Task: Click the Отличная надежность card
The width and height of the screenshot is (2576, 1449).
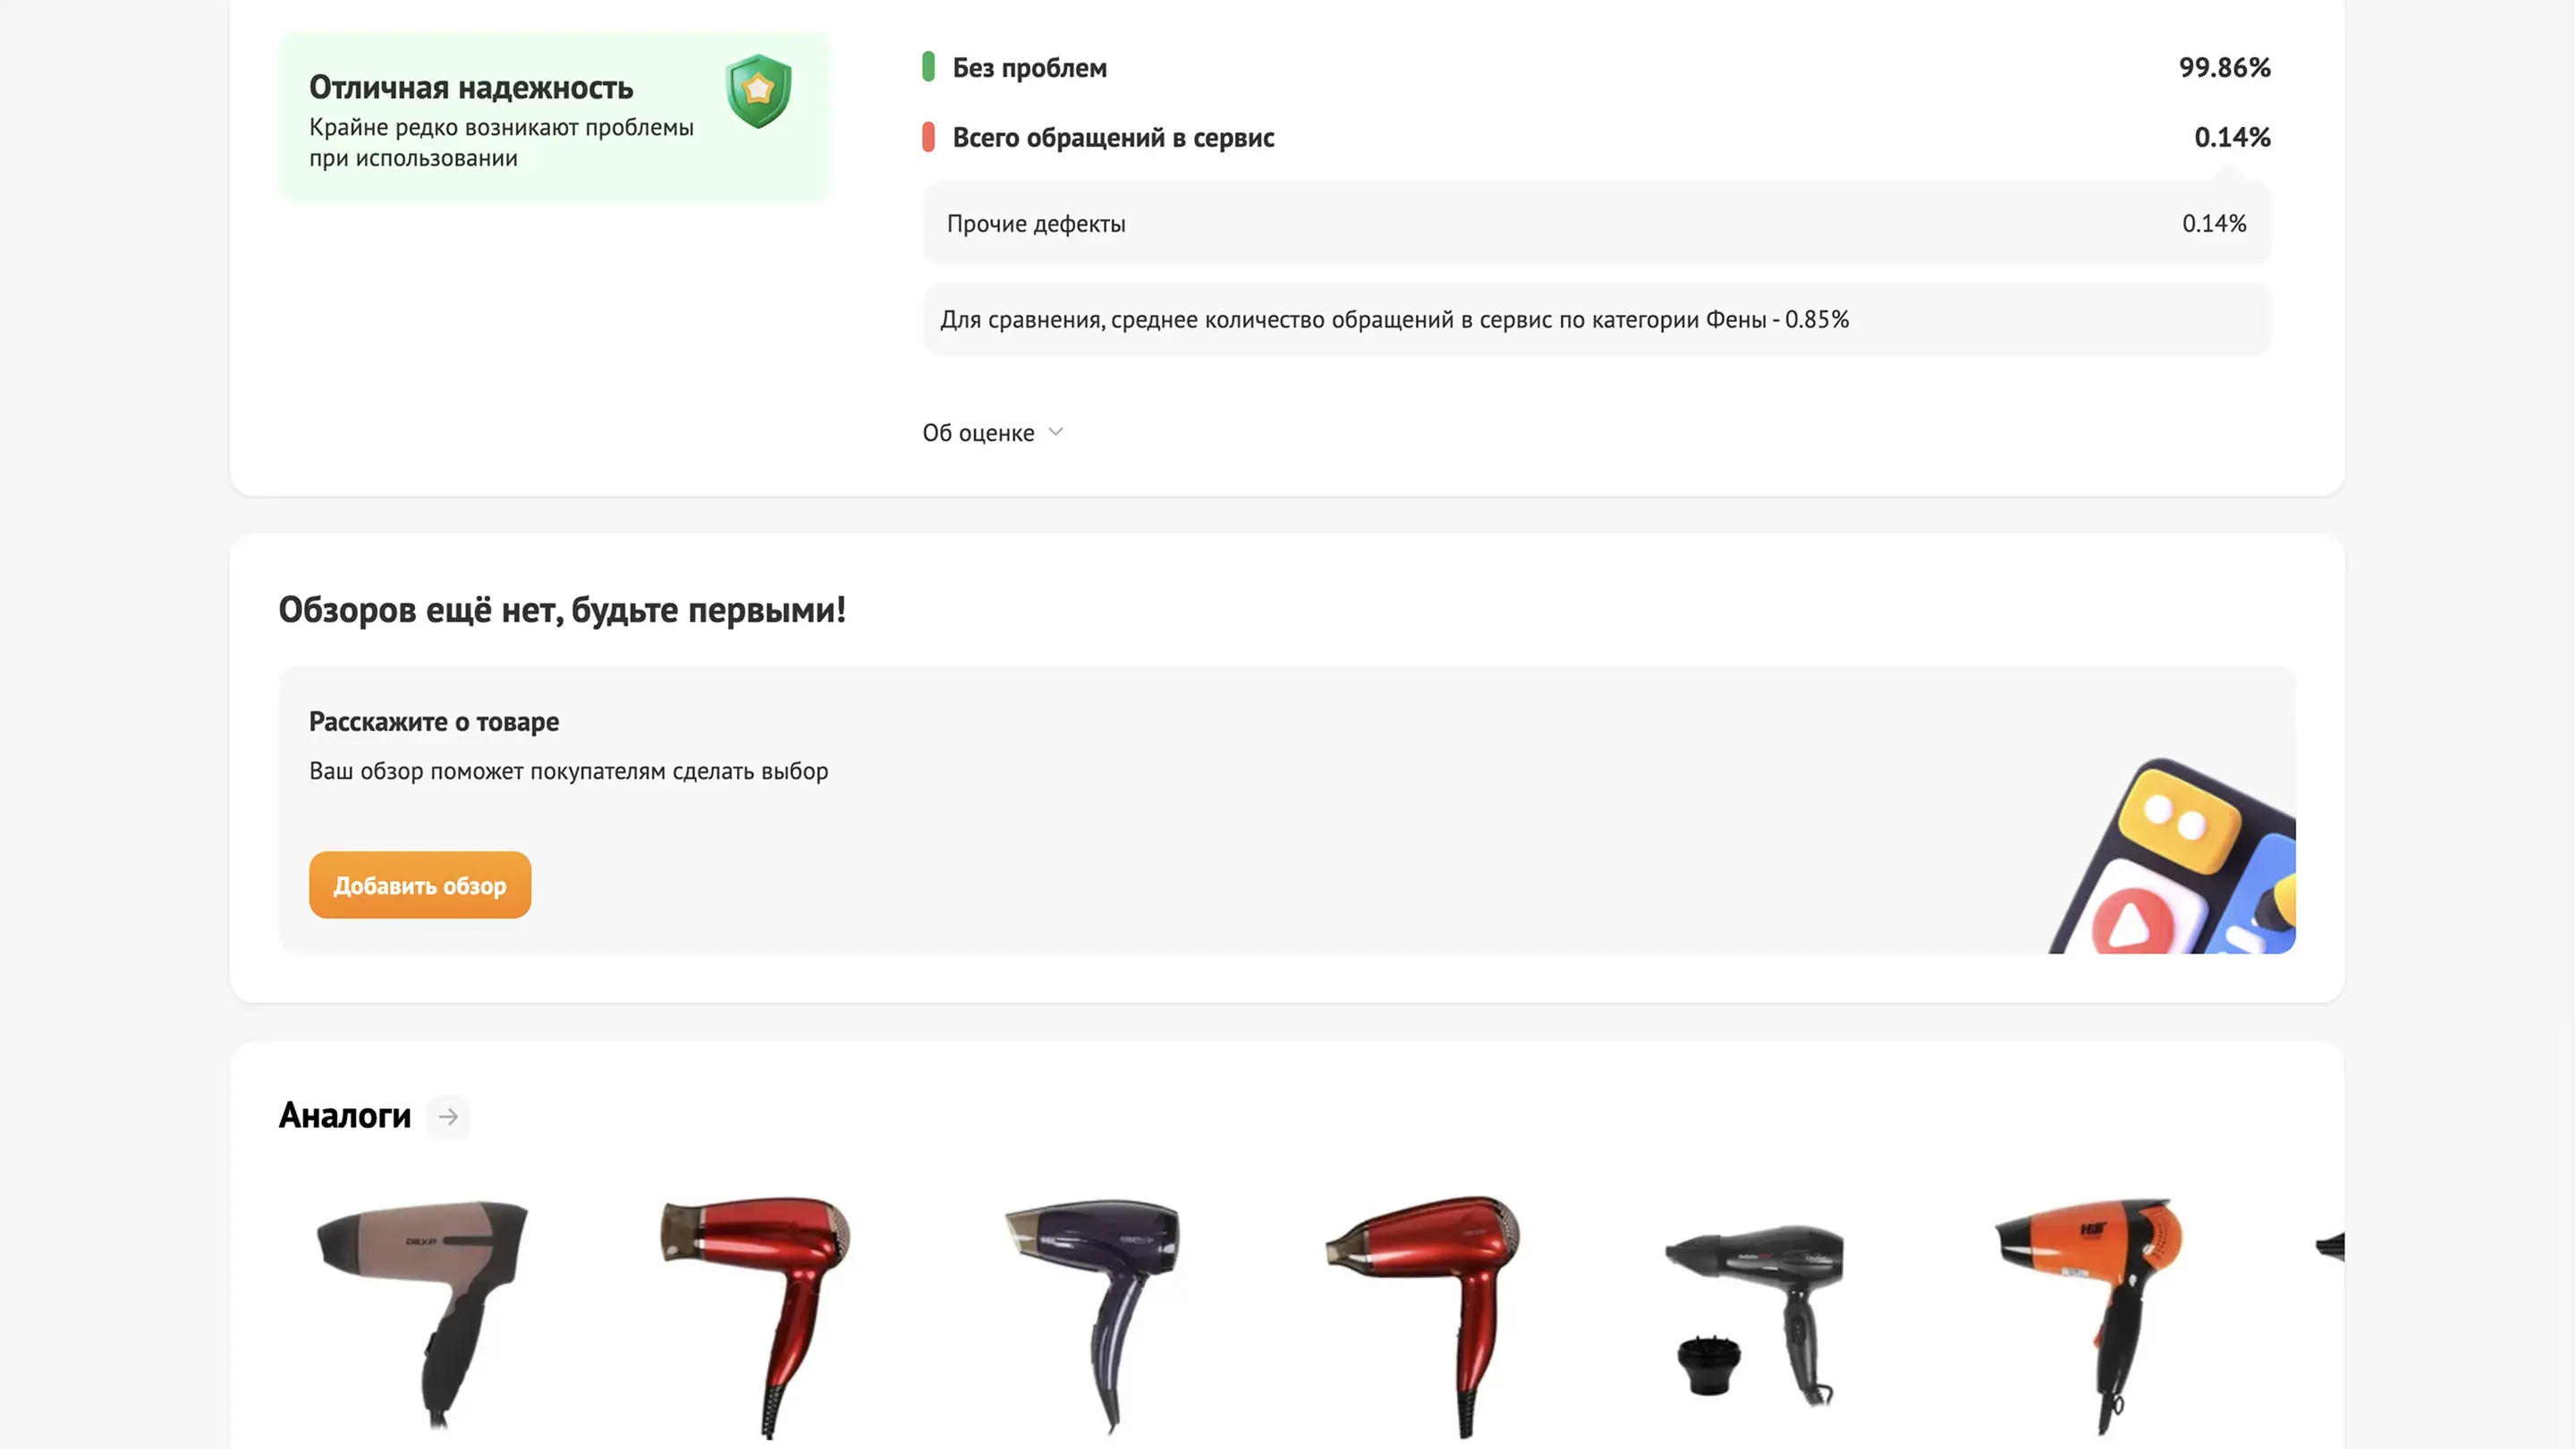Action: [x=554, y=117]
